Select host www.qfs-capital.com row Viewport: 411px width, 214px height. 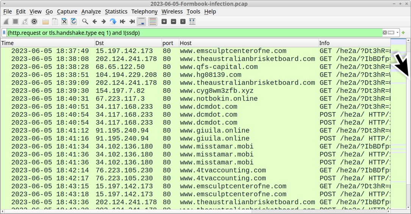tap(195, 67)
